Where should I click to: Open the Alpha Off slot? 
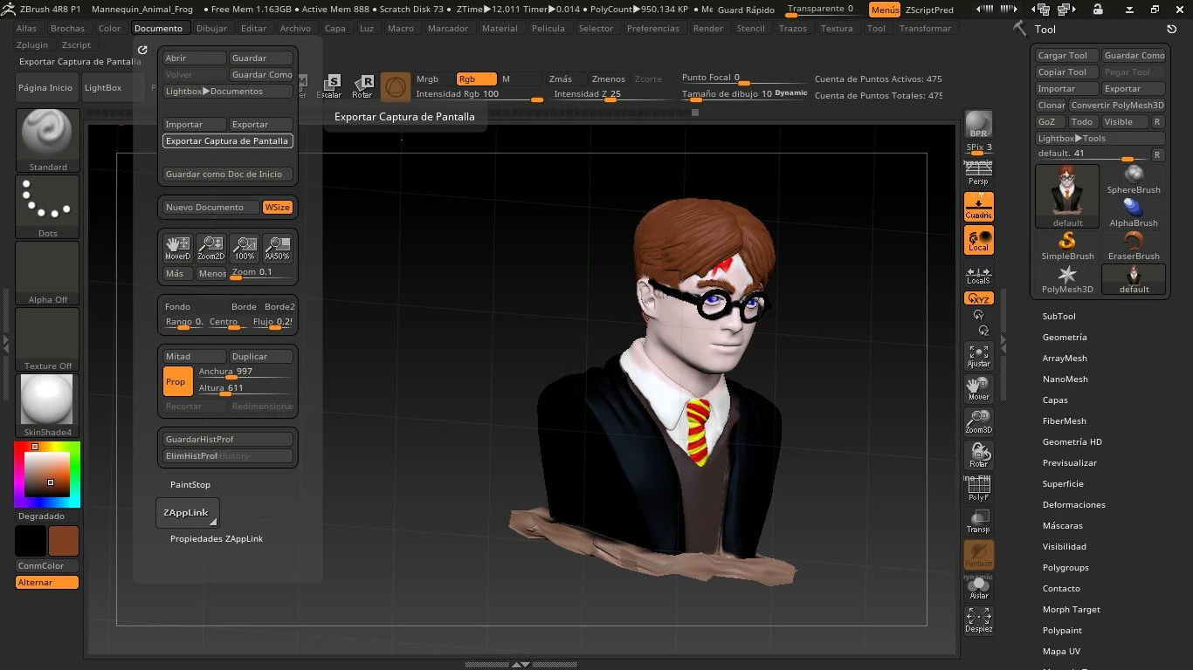(48, 273)
